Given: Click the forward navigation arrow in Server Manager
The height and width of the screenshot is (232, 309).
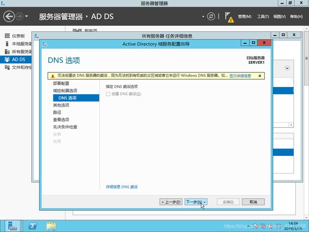Looking at the screenshot, I should coord(19,16).
